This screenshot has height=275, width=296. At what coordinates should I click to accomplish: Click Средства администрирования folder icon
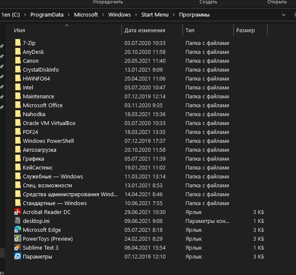tap(18, 194)
